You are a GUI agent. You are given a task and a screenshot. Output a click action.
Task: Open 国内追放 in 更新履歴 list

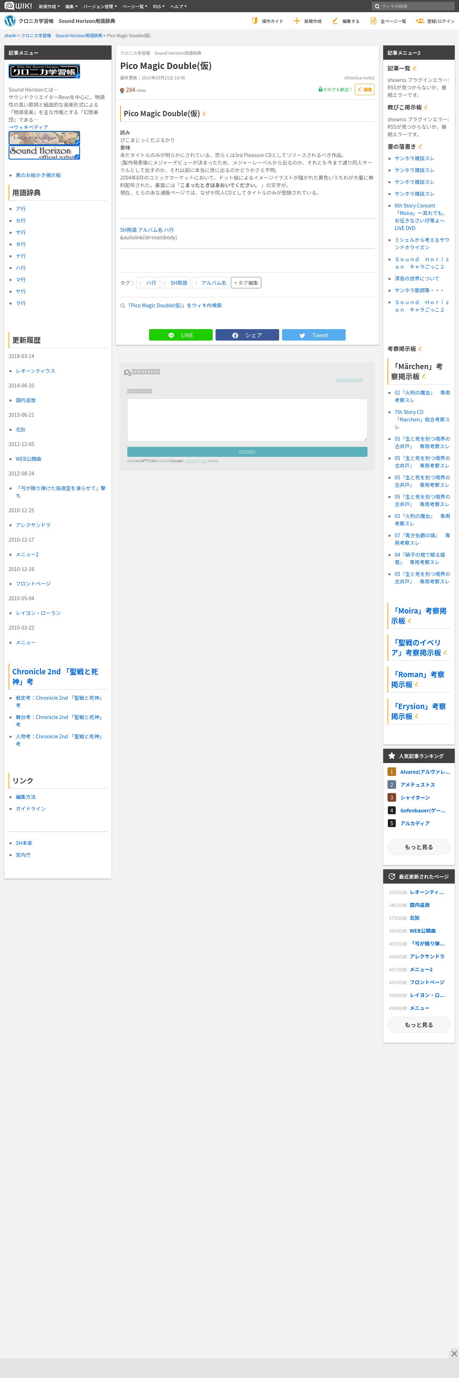(26, 400)
